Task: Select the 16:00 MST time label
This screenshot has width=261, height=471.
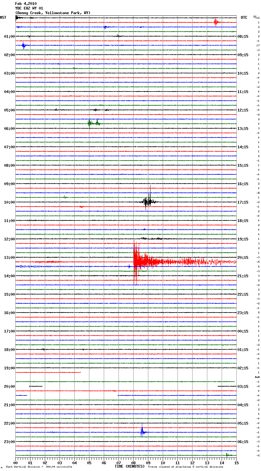Action: pyautogui.click(x=10, y=313)
